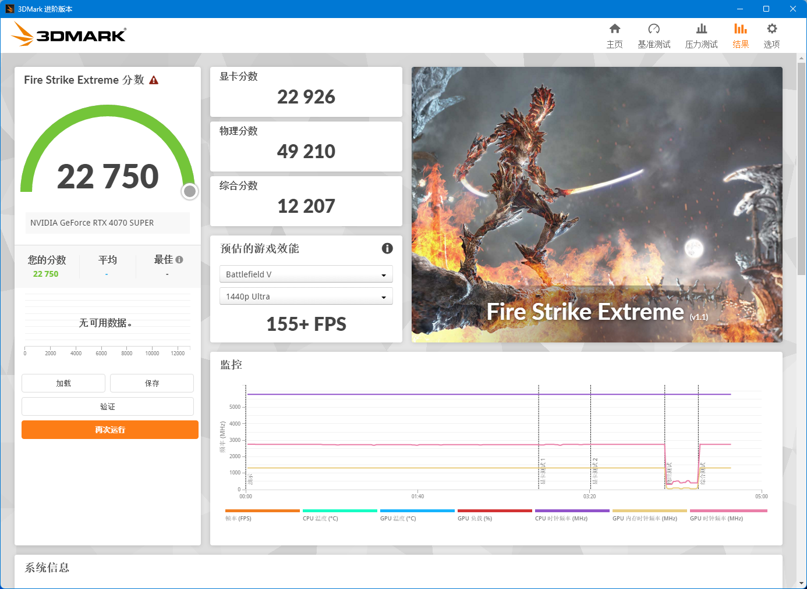This screenshot has width=807, height=589.
Task: Click the 保存 save button
Action: 151,383
